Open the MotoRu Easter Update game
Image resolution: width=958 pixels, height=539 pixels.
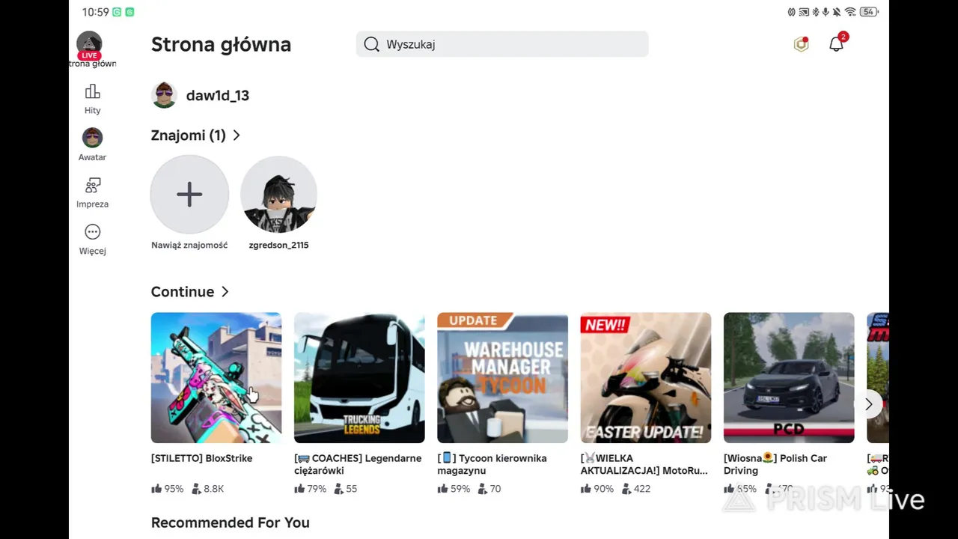[x=645, y=377]
